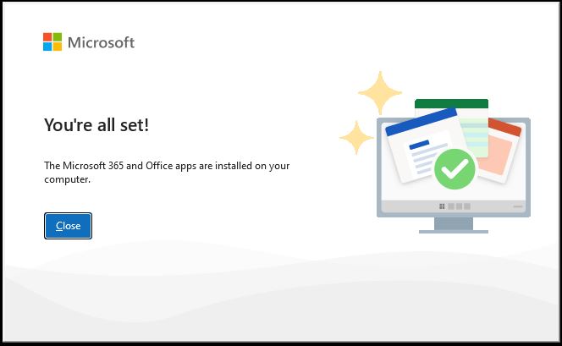This screenshot has height=346, width=562.
Task: Click the Windows start icon in illustrated taskbar
Action: coord(442,206)
